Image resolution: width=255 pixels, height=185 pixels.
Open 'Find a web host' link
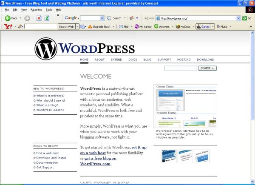(x=47, y=153)
